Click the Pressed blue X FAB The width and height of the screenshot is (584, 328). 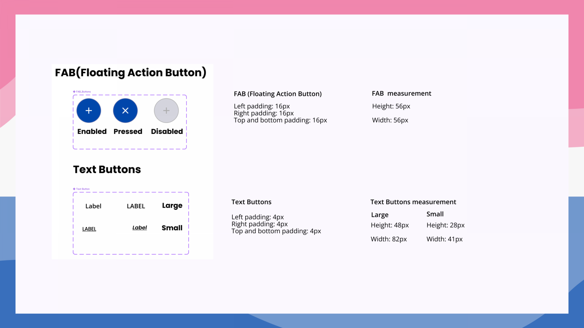(x=125, y=111)
